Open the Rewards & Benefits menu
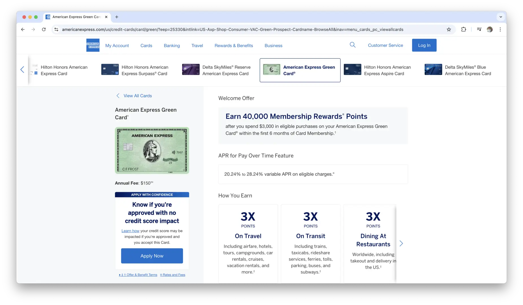This screenshot has height=305, width=523. tap(234, 45)
